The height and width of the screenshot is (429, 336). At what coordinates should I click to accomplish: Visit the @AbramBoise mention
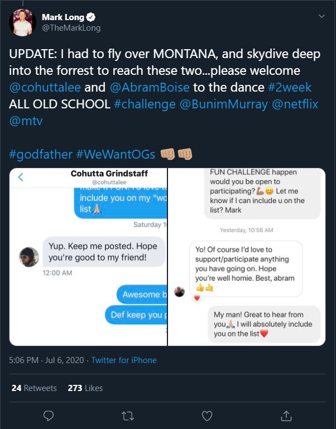[147, 88]
